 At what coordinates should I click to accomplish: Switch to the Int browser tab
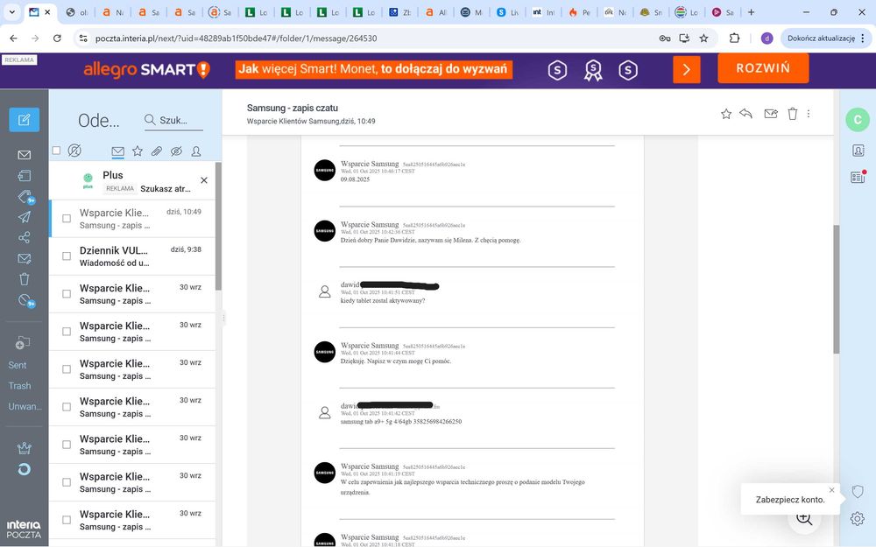point(544,12)
